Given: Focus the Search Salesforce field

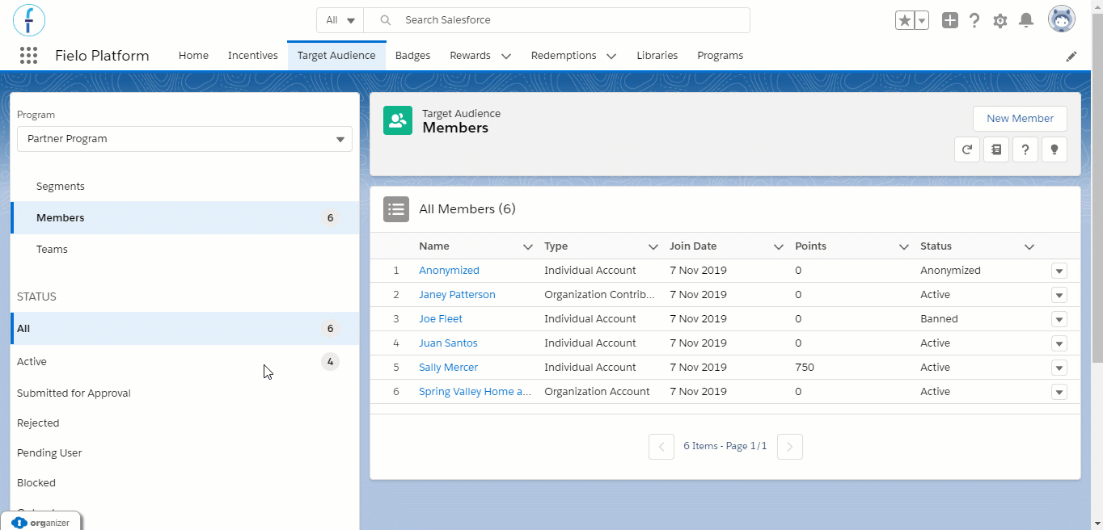Looking at the screenshot, I should [556, 20].
